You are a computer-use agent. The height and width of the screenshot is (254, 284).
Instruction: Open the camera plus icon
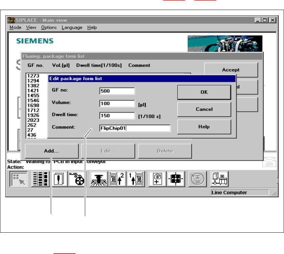coord(157,179)
